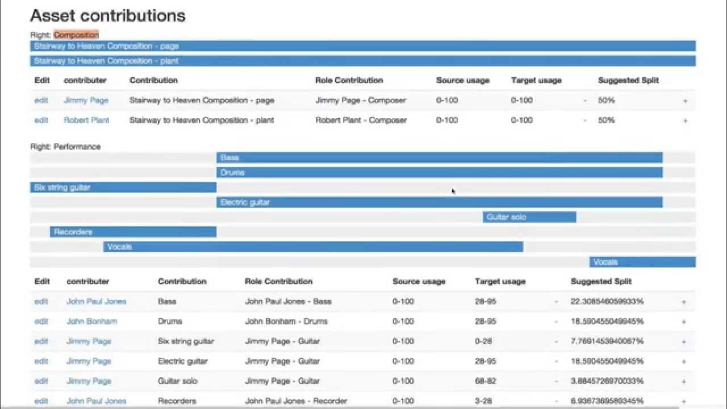
Task: Open Jimmy Page link in Six string guitar row
Action: pos(89,341)
